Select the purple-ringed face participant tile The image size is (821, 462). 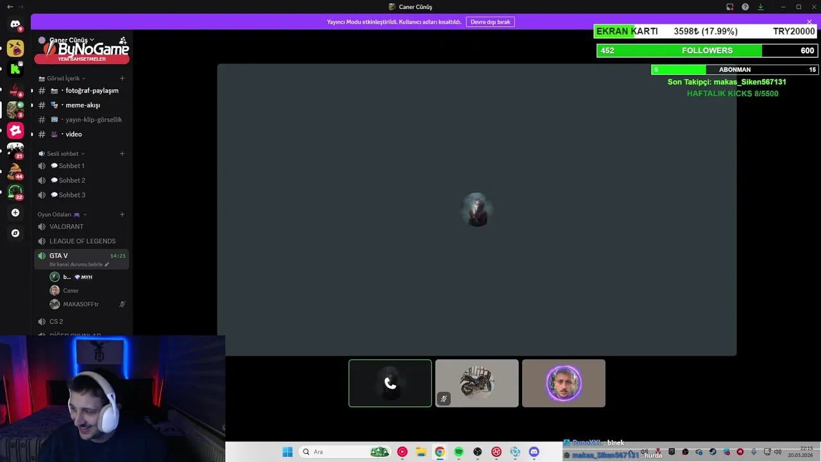click(x=563, y=383)
